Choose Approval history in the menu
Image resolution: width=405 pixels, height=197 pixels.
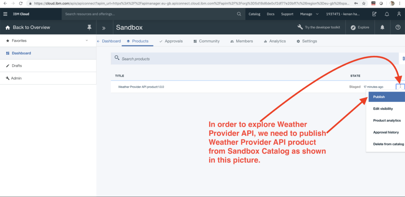pos(387,132)
